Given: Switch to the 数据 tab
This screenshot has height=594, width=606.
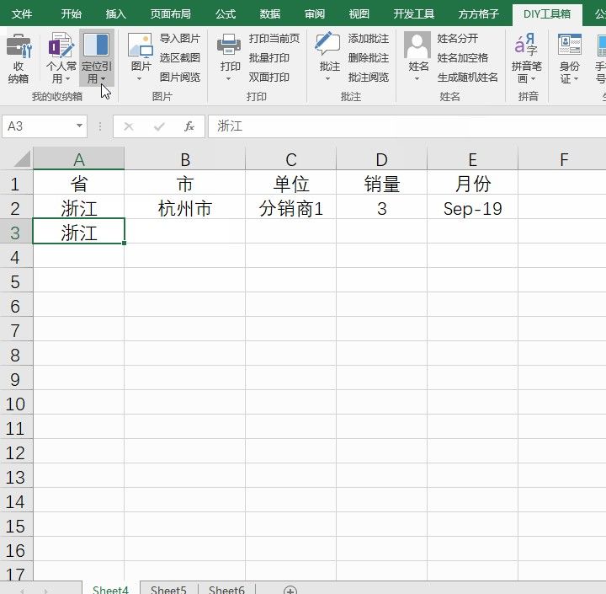Looking at the screenshot, I should tap(270, 14).
